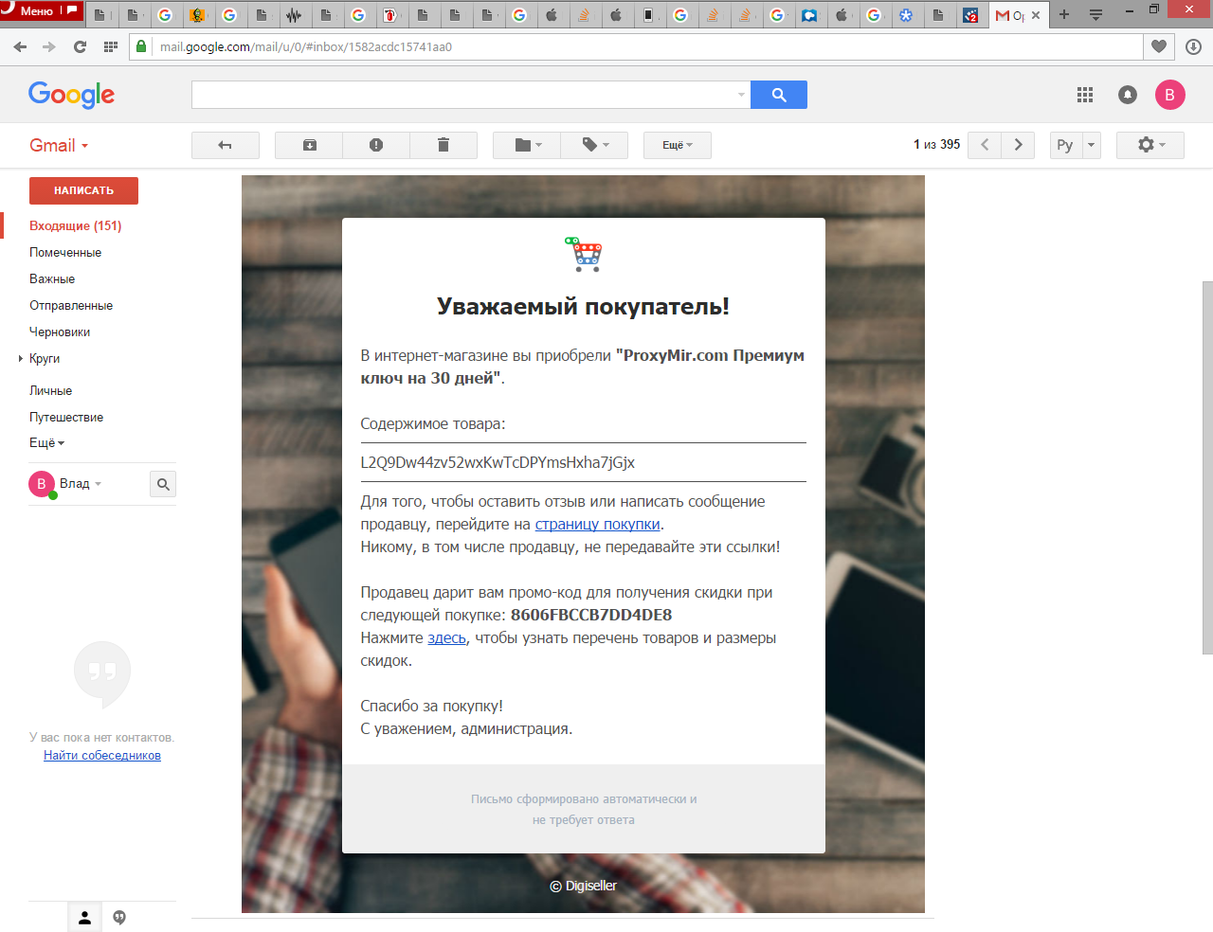The width and height of the screenshot is (1213, 932).
Task: Go to the newer message arrow
Action: (x=985, y=145)
